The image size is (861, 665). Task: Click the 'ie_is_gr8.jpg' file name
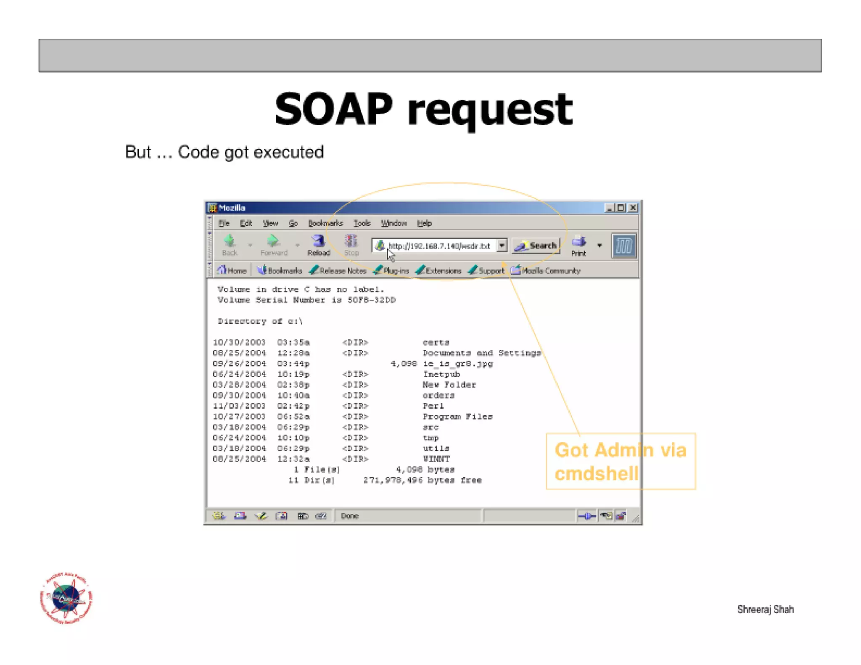[x=458, y=364]
